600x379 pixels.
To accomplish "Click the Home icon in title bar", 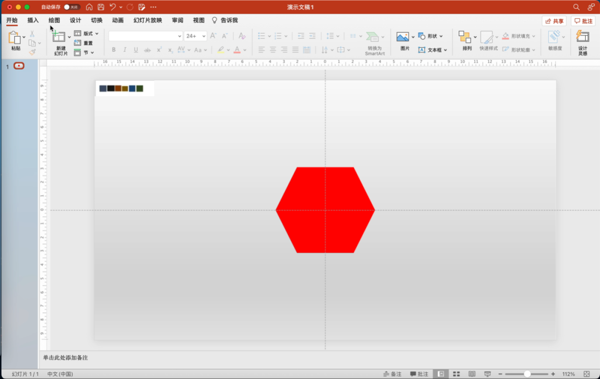I will 89,7.
